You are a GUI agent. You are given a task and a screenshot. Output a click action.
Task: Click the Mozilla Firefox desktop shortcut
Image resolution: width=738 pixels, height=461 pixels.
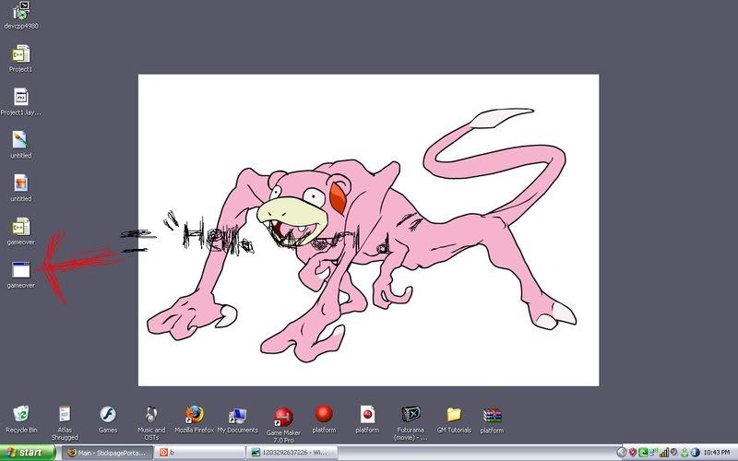194,414
